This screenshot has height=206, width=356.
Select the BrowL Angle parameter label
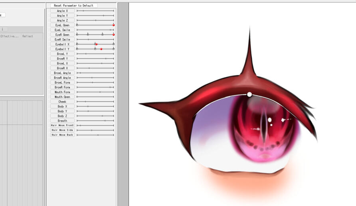coord(62,73)
